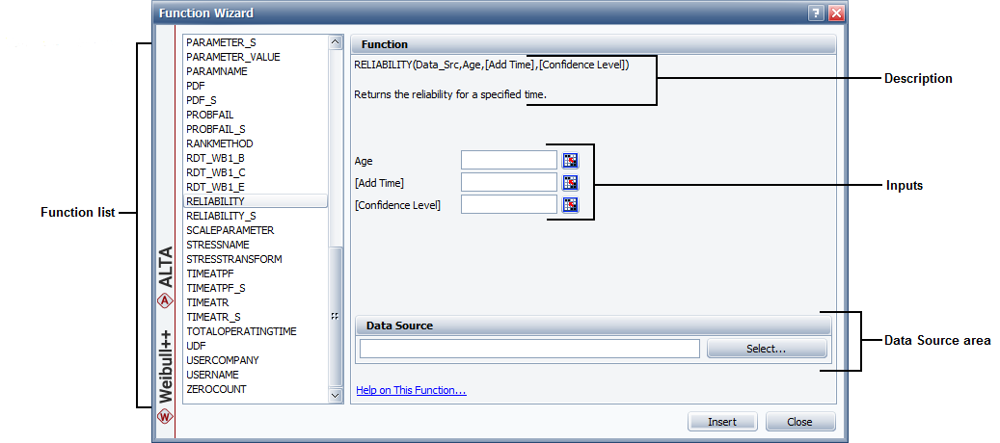1000x443 pixels.
Task: Click the ALTA icon in the sidebar
Action: [165, 300]
